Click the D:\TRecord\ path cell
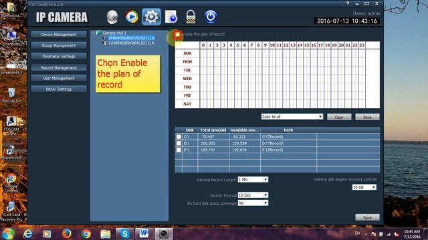The image size is (428, 240). pyautogui.click(x=288, y=143)
